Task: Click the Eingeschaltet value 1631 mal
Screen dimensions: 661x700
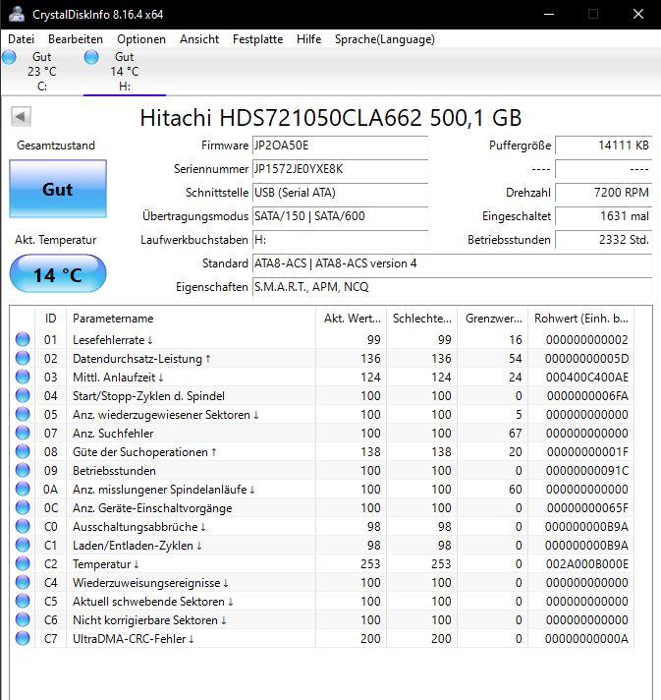Action: click(603, 216)
